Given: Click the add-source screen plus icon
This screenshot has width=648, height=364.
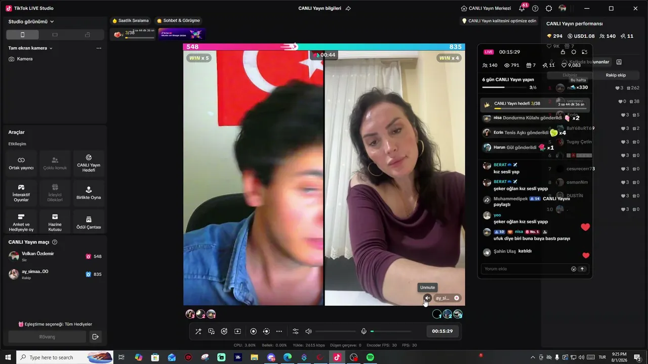Looking at the screenshot, I should (237, 331).
